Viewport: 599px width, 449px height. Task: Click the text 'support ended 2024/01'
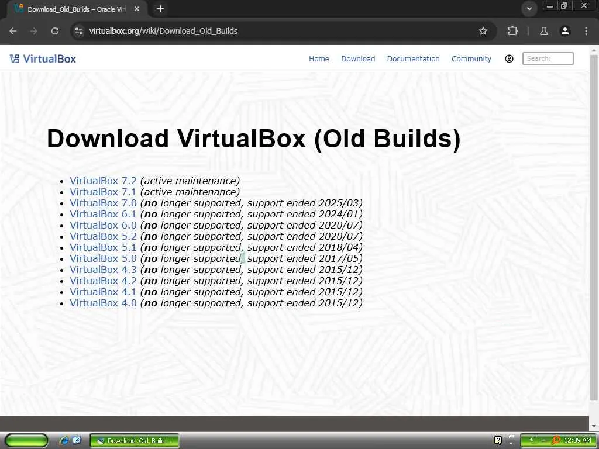(x=304, y=214)
